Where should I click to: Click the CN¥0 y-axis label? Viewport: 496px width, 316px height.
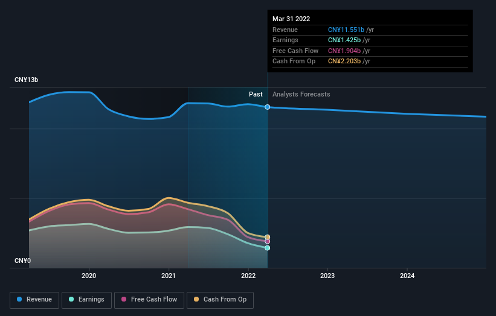pos(23,261)
